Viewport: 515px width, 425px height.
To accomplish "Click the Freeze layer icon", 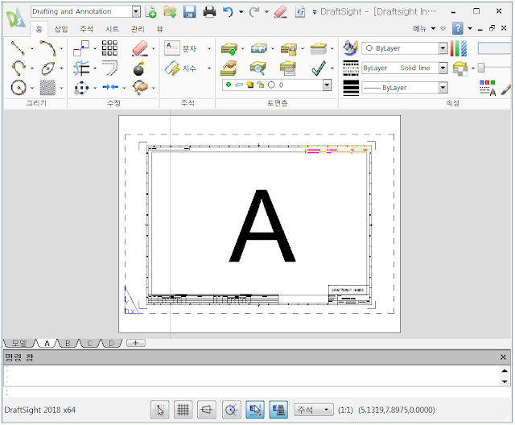I will [259, 48].
